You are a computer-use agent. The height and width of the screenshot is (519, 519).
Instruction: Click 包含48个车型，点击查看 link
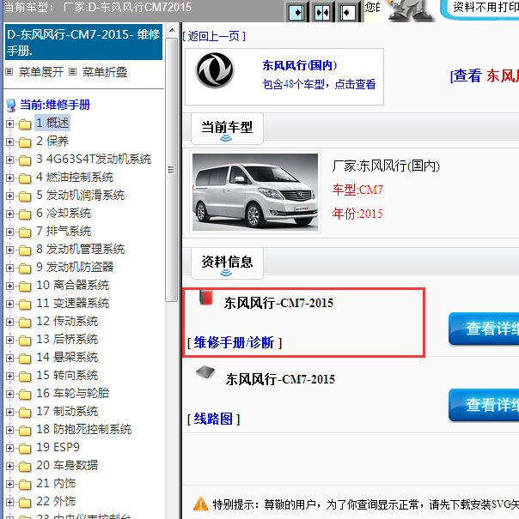319,84
